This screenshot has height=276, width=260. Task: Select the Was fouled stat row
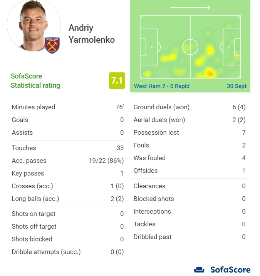189,158
